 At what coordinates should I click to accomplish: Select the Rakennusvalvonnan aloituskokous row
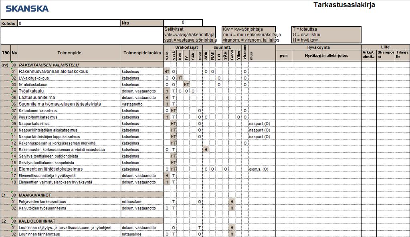tap(205, 71)
